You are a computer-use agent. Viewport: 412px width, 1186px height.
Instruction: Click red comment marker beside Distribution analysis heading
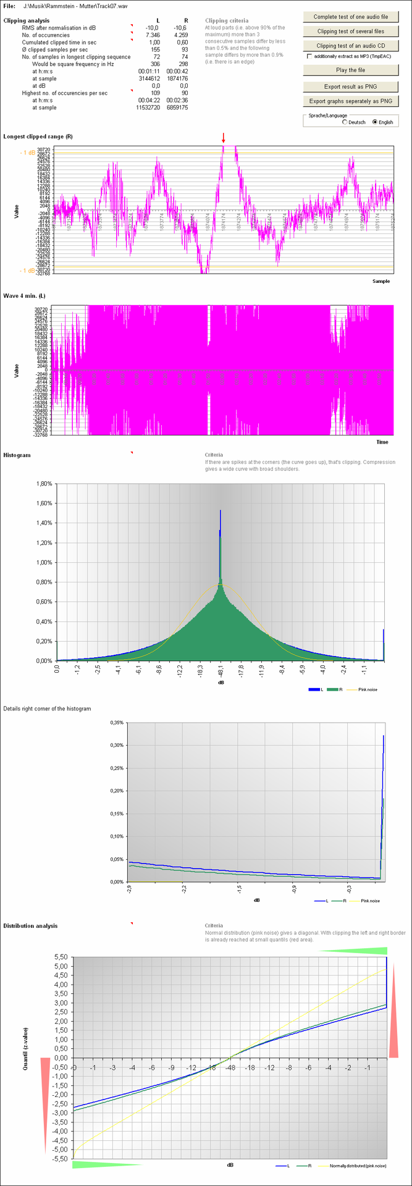coord(131,923)
